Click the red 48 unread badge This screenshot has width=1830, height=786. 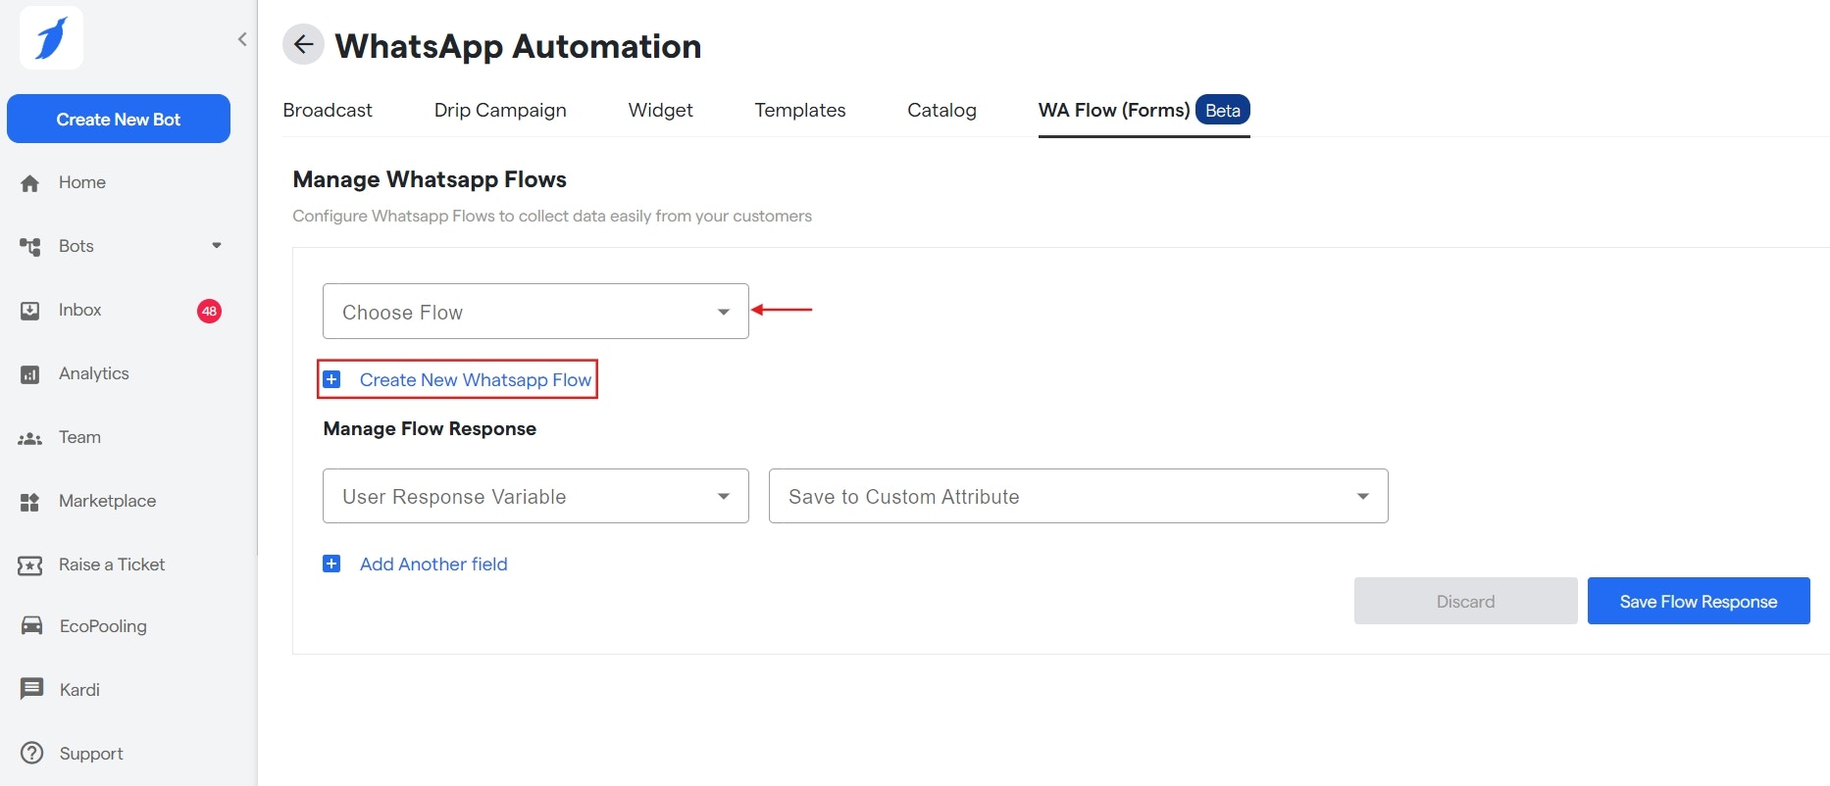point(209,311)
